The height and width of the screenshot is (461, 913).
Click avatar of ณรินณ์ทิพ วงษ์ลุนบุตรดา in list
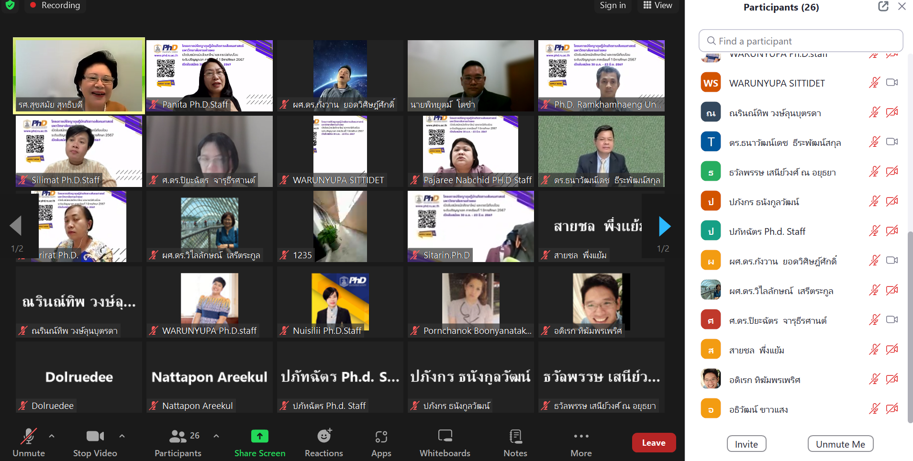click(x=711, y=112)
